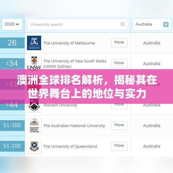Open The Australian National University link
This screenshot has height=173, width=173.
point(74,126)
